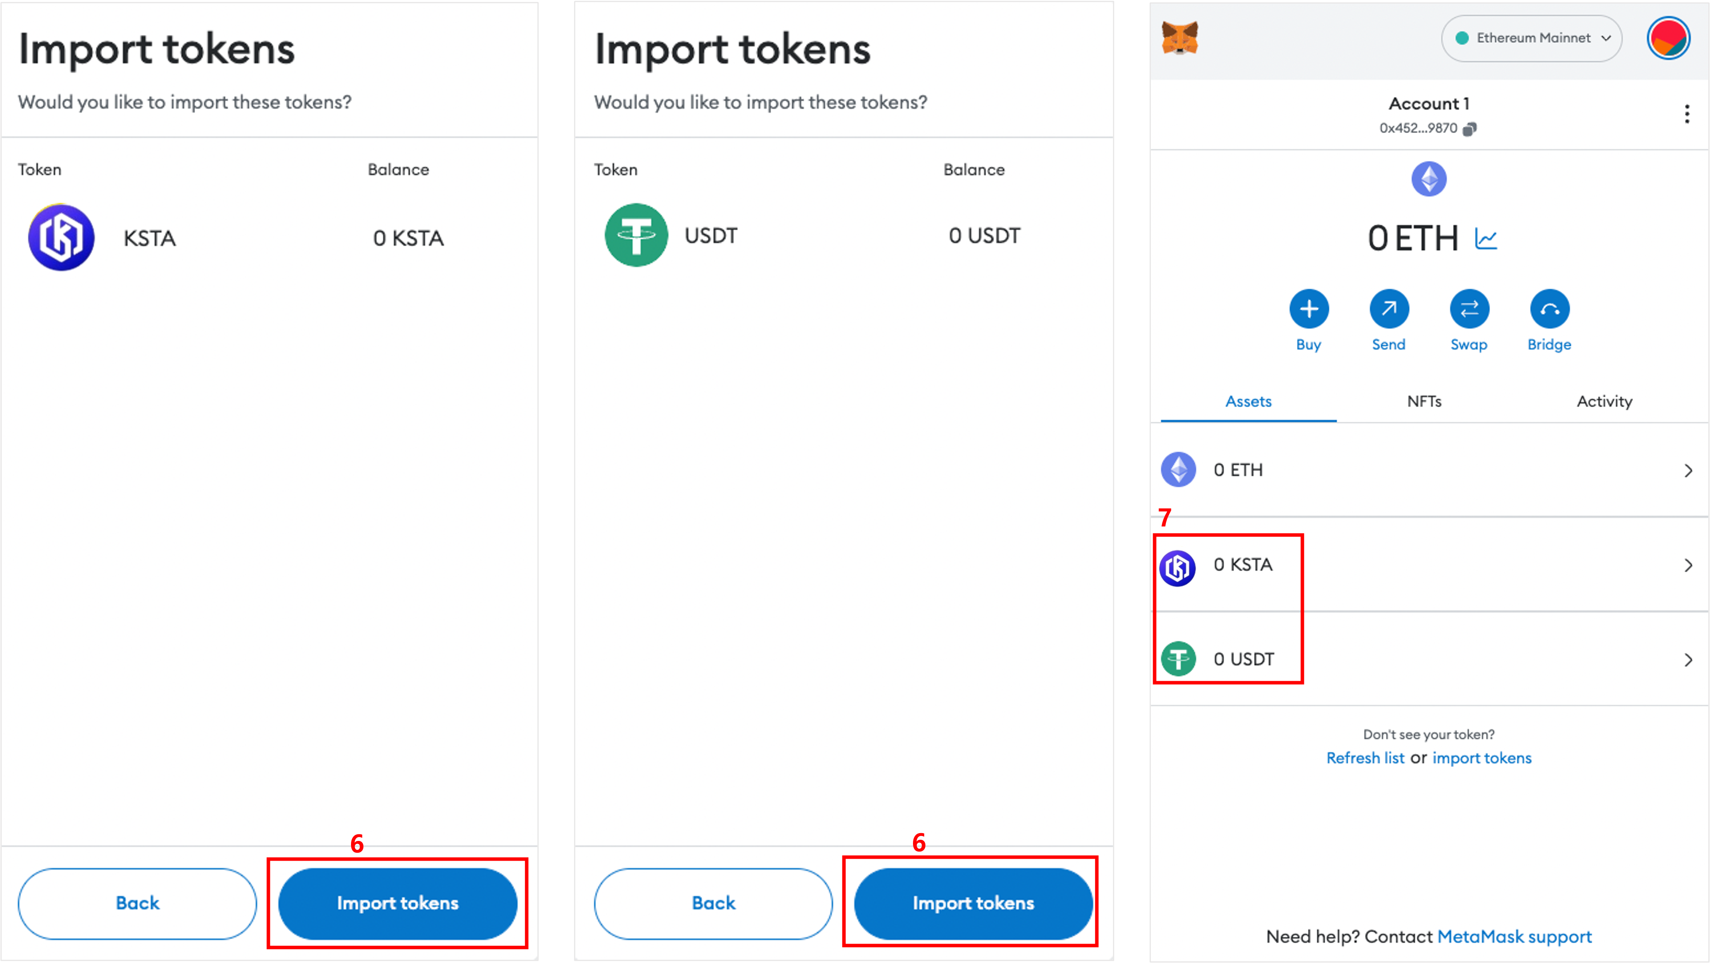This screenshot has width=1710, height=963.
Task: Open the Bridge icon button
Action: [x=1549, y=309]
